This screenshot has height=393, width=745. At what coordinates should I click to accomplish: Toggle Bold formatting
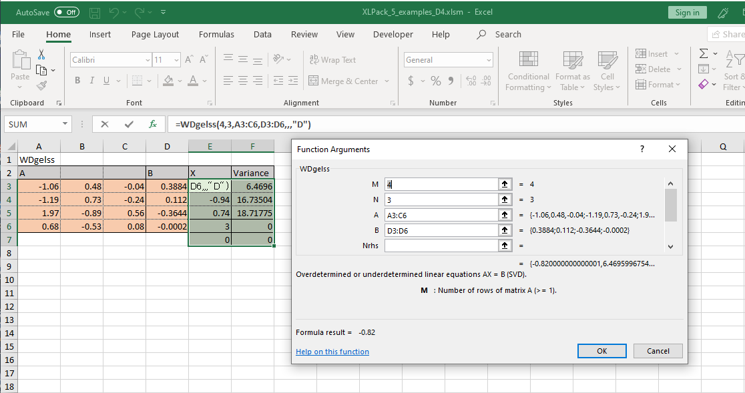point(77,81)
